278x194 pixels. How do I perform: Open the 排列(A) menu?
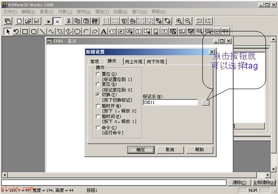tap(84, 12)
